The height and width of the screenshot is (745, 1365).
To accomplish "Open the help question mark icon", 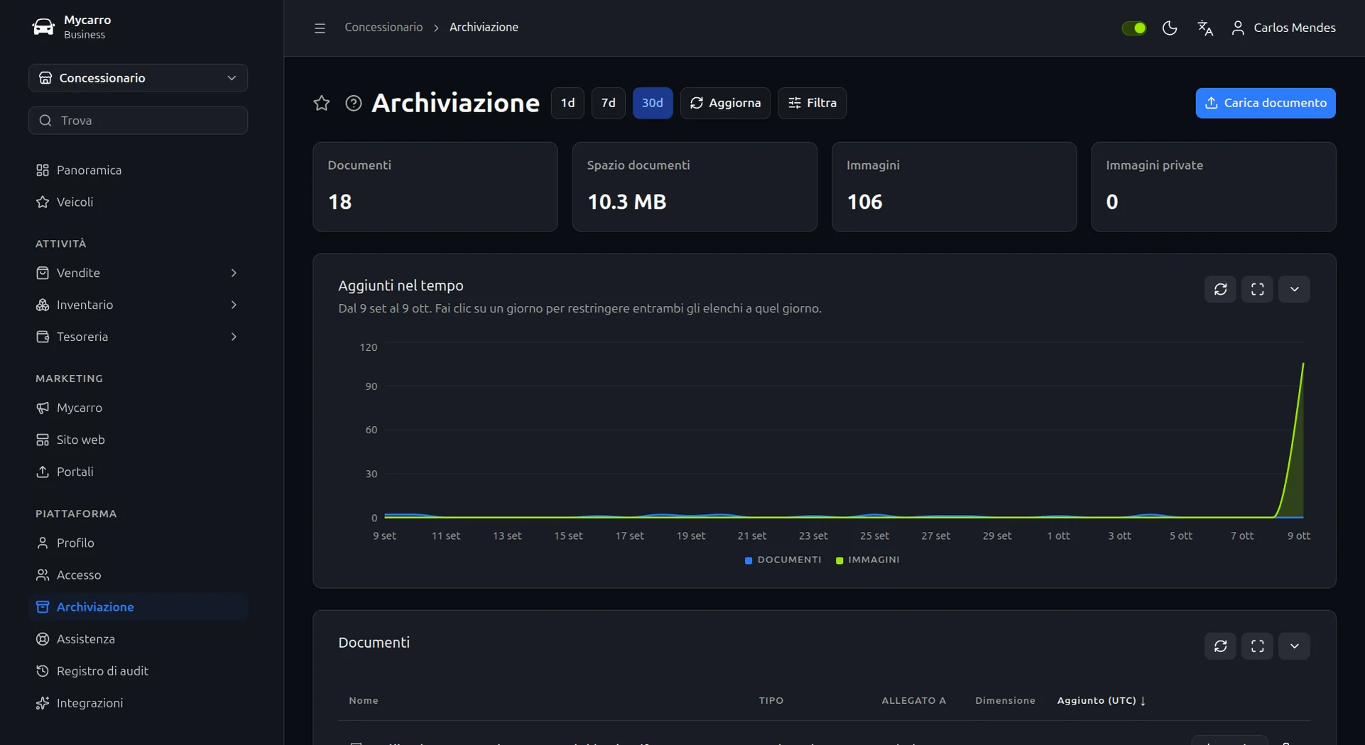I will coord(353,103).
